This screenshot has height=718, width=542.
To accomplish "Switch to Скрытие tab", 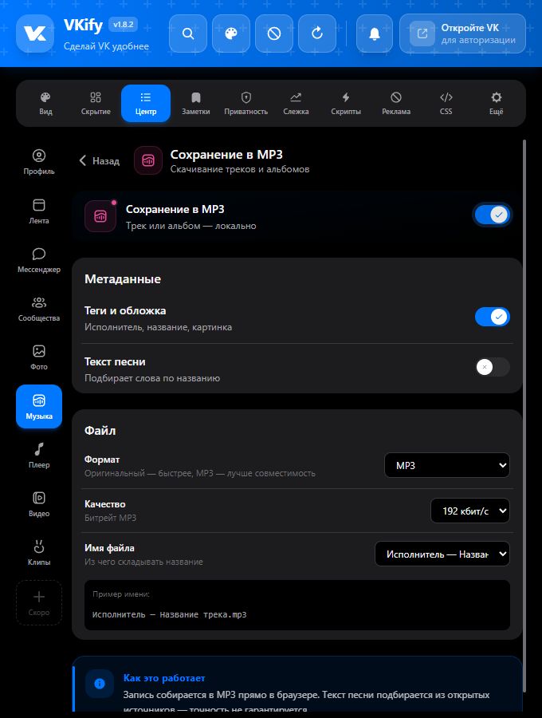I will tap(96, 104).
